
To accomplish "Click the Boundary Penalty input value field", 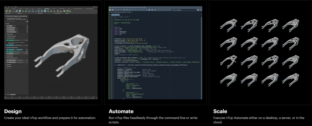I will click(21, 28).
